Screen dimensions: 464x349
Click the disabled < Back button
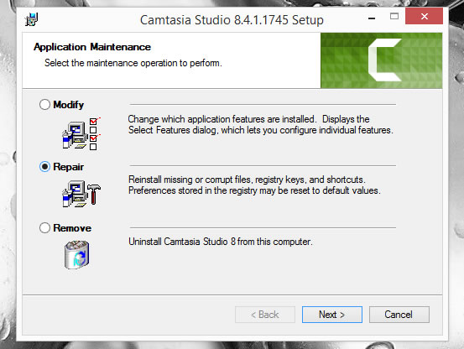point(265,315)
